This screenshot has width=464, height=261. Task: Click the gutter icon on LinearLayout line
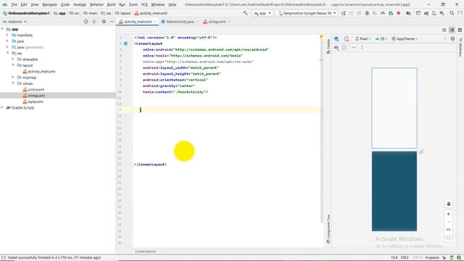point(125,43)
